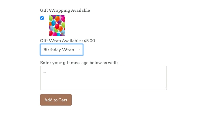Click the text area resize handle
210x114 pixels.
pos(165,88)
